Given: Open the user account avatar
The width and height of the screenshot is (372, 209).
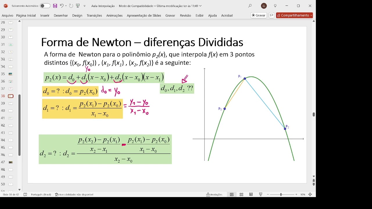Looking at the screenshot, I should (x=264, y=6).
